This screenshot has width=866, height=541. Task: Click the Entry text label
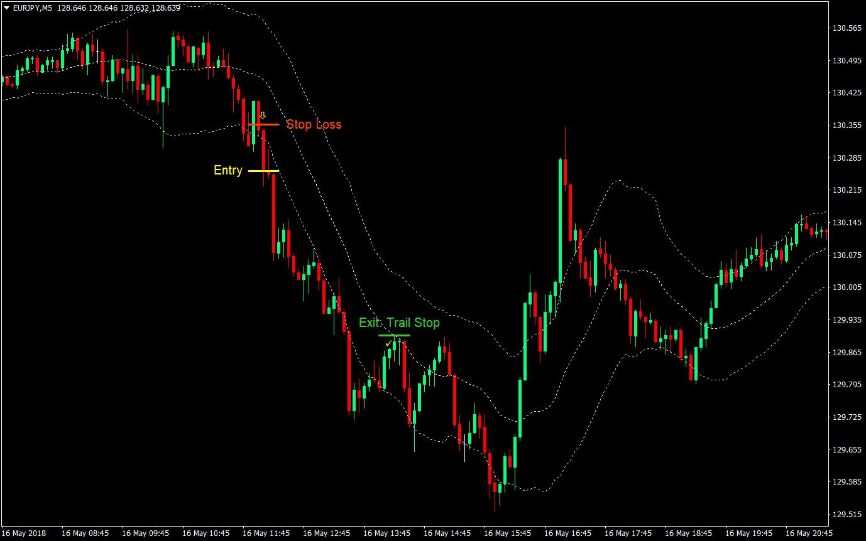coord(228,170)
